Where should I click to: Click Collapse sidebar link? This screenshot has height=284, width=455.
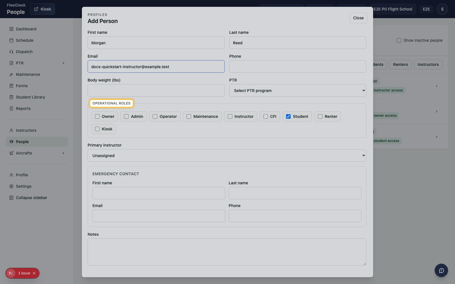(37, 198)
